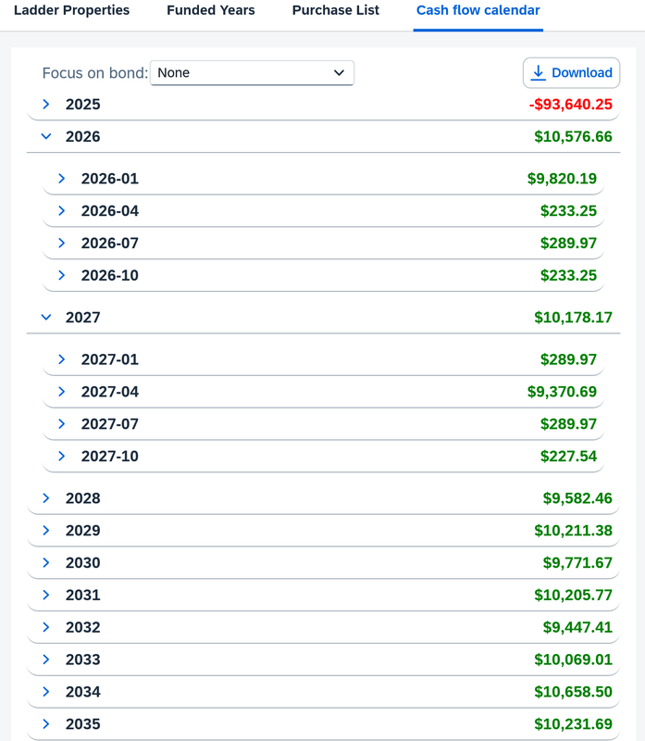Click the $289.97 amount for 2027-01
Image resolution: width=645 pixels, height=741 pixels.
568,359
